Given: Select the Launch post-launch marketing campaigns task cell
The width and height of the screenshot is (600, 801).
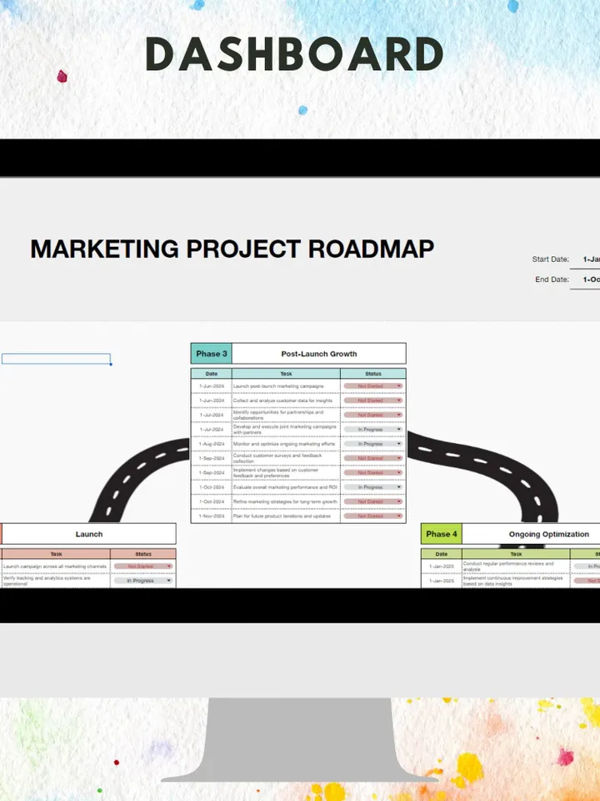Looking at the screenshot, I should [286, 386].
